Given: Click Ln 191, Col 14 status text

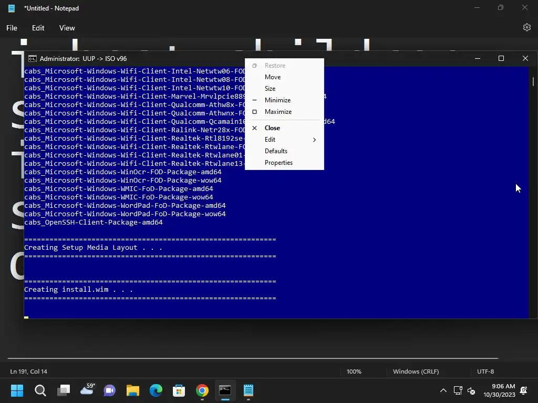Looking at the screenshot, I should click(x=28, y=372).
